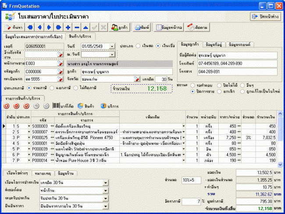Go to first record arrow icon
This screenshot has width=285, height=214.
coord(30,28)
